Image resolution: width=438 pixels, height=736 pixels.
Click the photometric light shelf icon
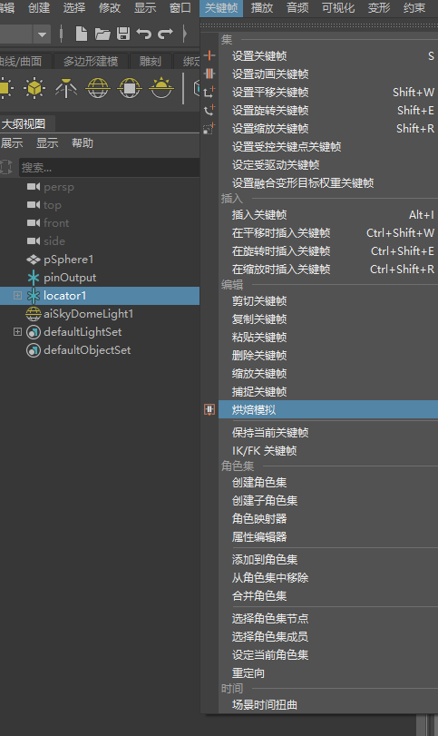tap(66, 88)
